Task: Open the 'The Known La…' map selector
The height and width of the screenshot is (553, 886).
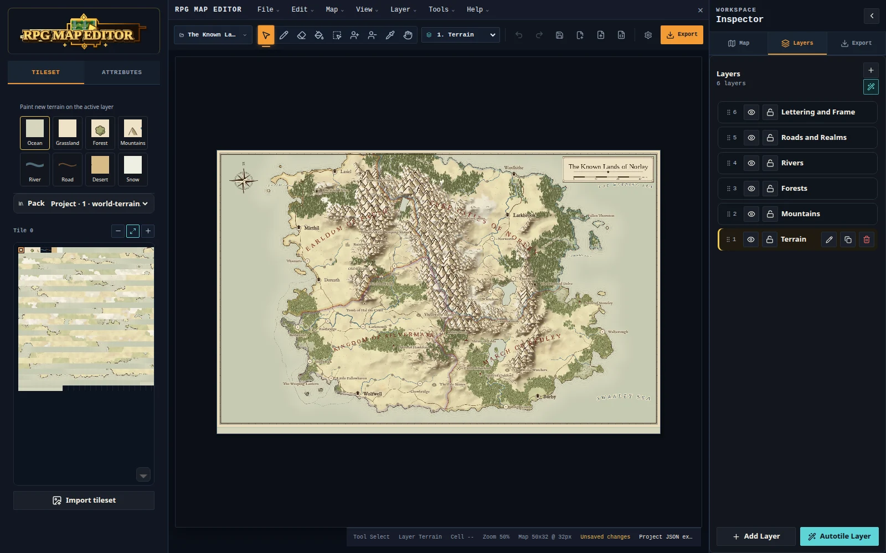Action: tap(213, 35)
